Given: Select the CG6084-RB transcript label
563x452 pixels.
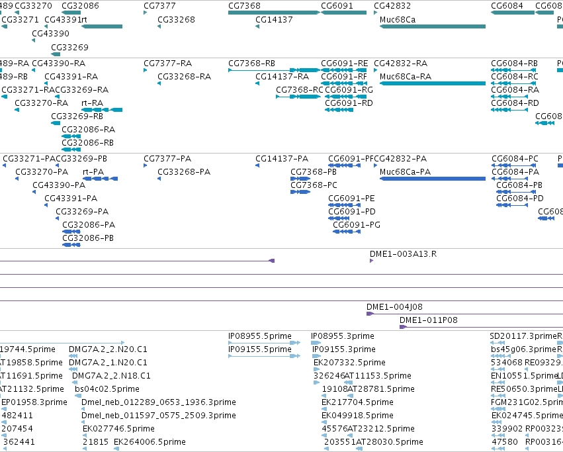Looking at the screenshot, I should coord(514,64).
